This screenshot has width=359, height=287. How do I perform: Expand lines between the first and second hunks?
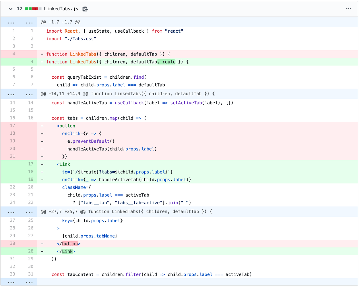(x=11, y=94)
